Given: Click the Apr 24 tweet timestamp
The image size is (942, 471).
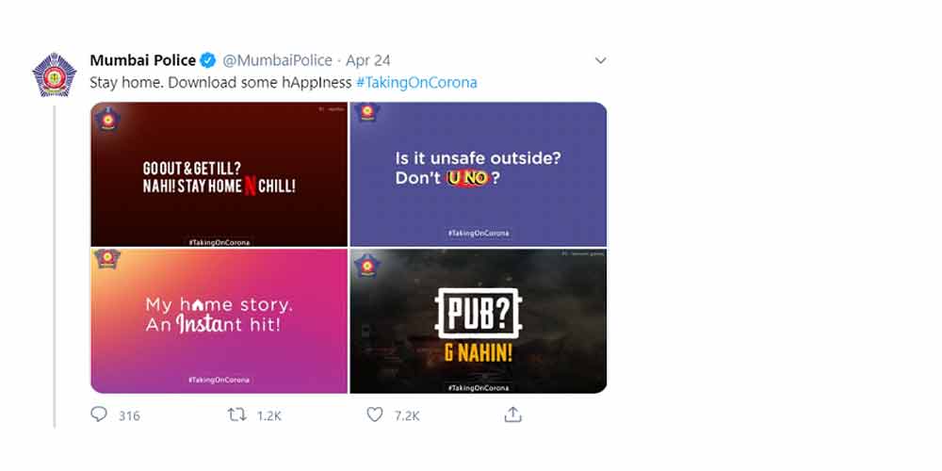Looking at the screenshot, I should tap(368, 61).
